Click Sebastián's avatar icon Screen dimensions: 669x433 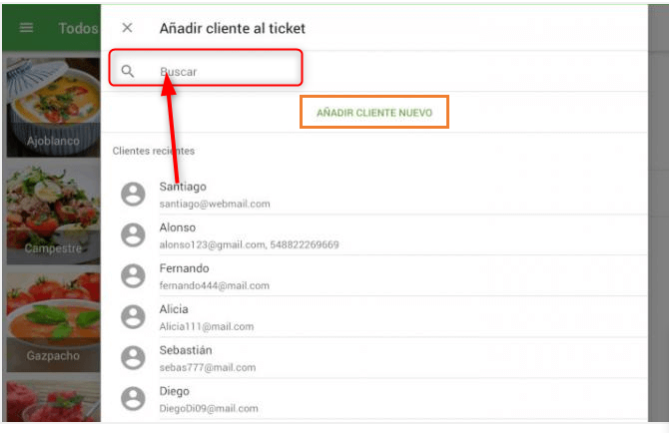(133, 357)
